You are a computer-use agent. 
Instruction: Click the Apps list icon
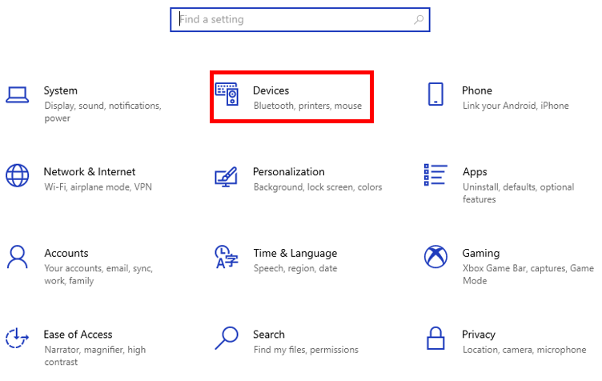pos(435,175)
